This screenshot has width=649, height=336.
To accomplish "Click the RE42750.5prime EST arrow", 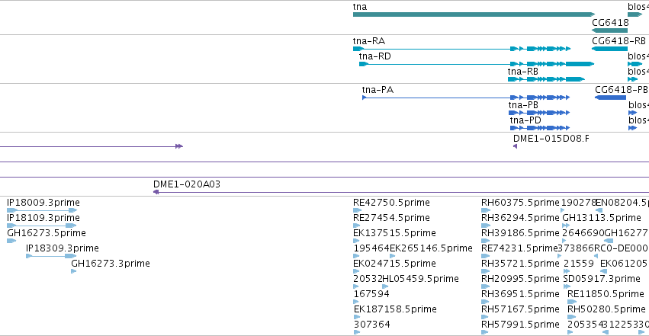I will point(357,210).
